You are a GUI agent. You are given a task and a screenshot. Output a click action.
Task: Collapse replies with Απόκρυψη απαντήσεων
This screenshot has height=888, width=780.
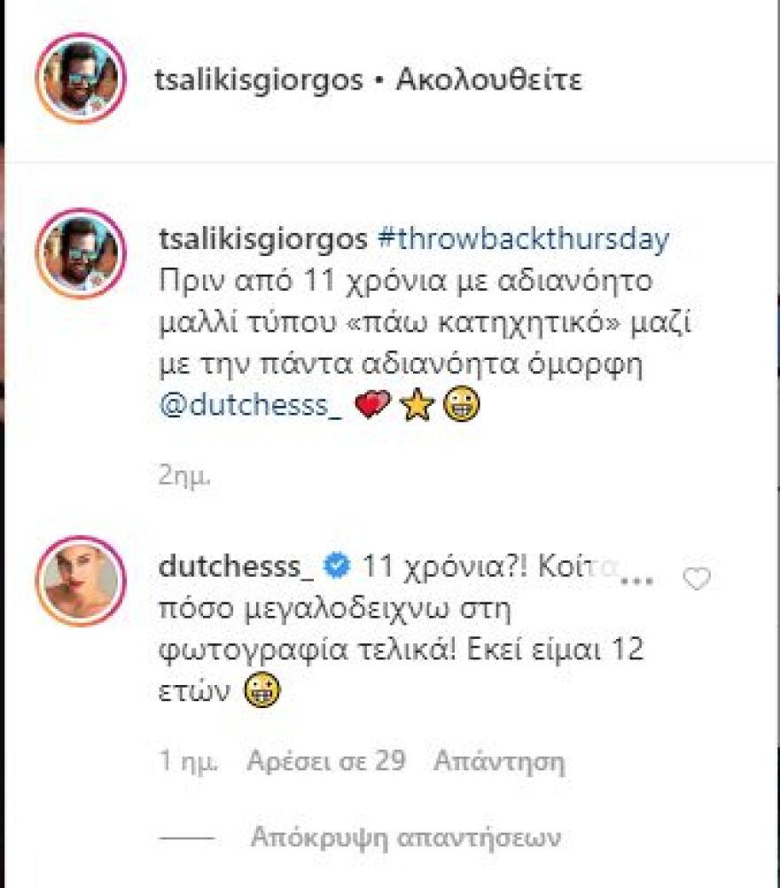pos(406,837)
